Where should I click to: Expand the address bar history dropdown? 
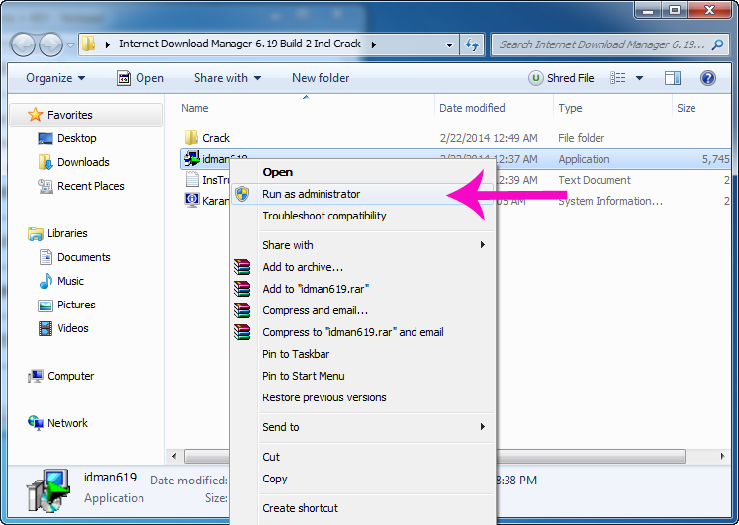tap(449, 45)
